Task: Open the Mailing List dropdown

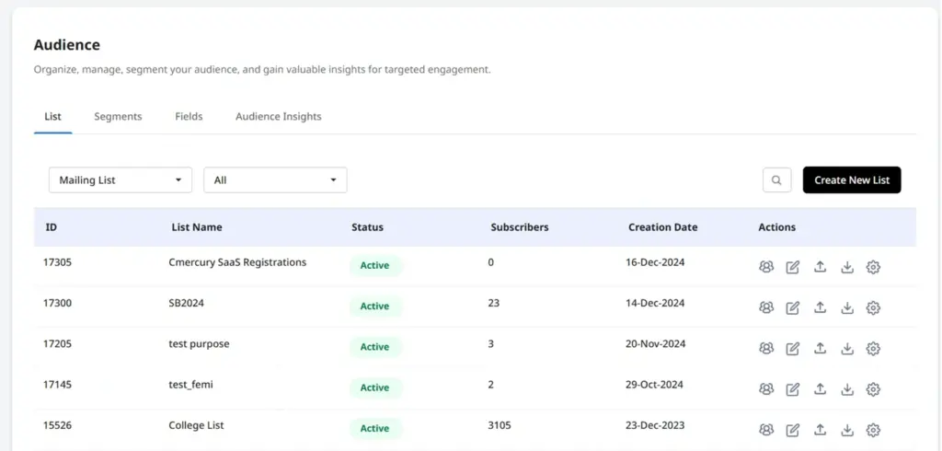Action: [x=121, y=179]
